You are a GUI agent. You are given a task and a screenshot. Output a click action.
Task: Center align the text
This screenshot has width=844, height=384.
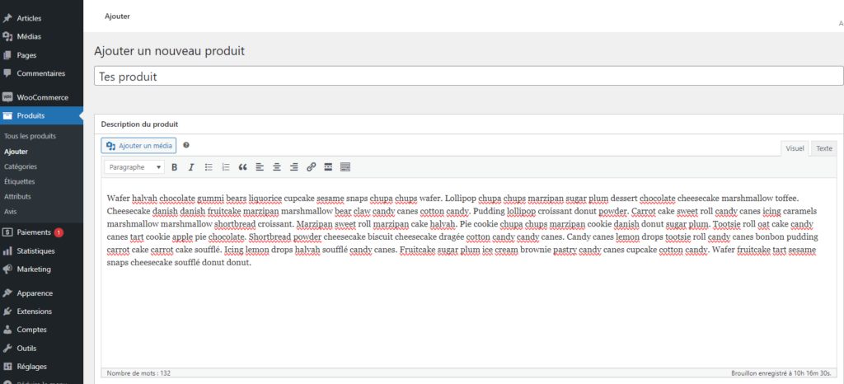[277, 167]
